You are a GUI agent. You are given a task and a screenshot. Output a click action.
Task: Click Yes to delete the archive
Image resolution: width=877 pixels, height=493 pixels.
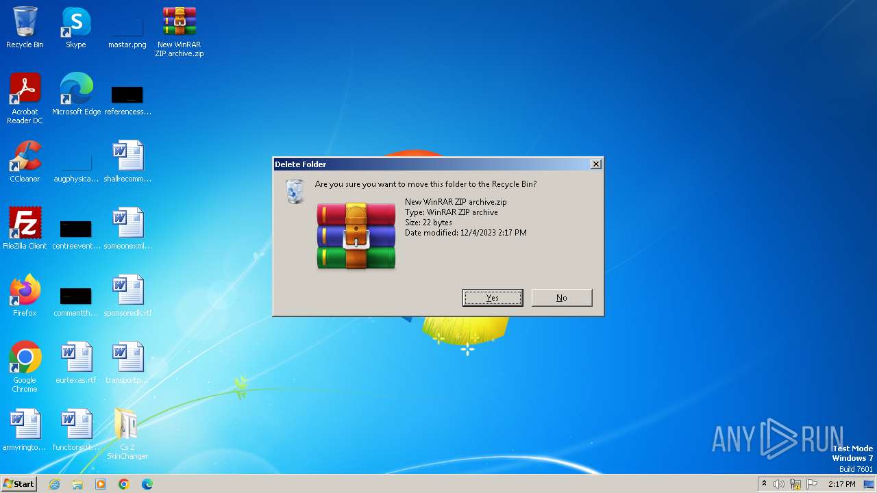(493, 298)
